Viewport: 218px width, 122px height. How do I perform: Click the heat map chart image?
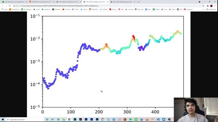coord(109,64)
